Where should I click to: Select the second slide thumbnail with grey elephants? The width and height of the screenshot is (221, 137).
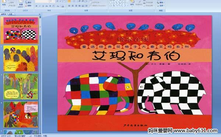click(x=21, y=58)
